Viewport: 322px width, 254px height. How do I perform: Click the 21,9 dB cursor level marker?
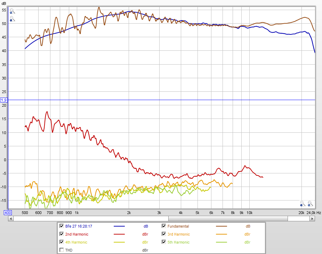(x=3, y=100)
